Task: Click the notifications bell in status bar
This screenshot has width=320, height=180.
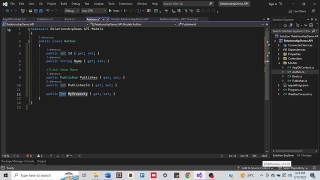Action: (x=314, y=168)
